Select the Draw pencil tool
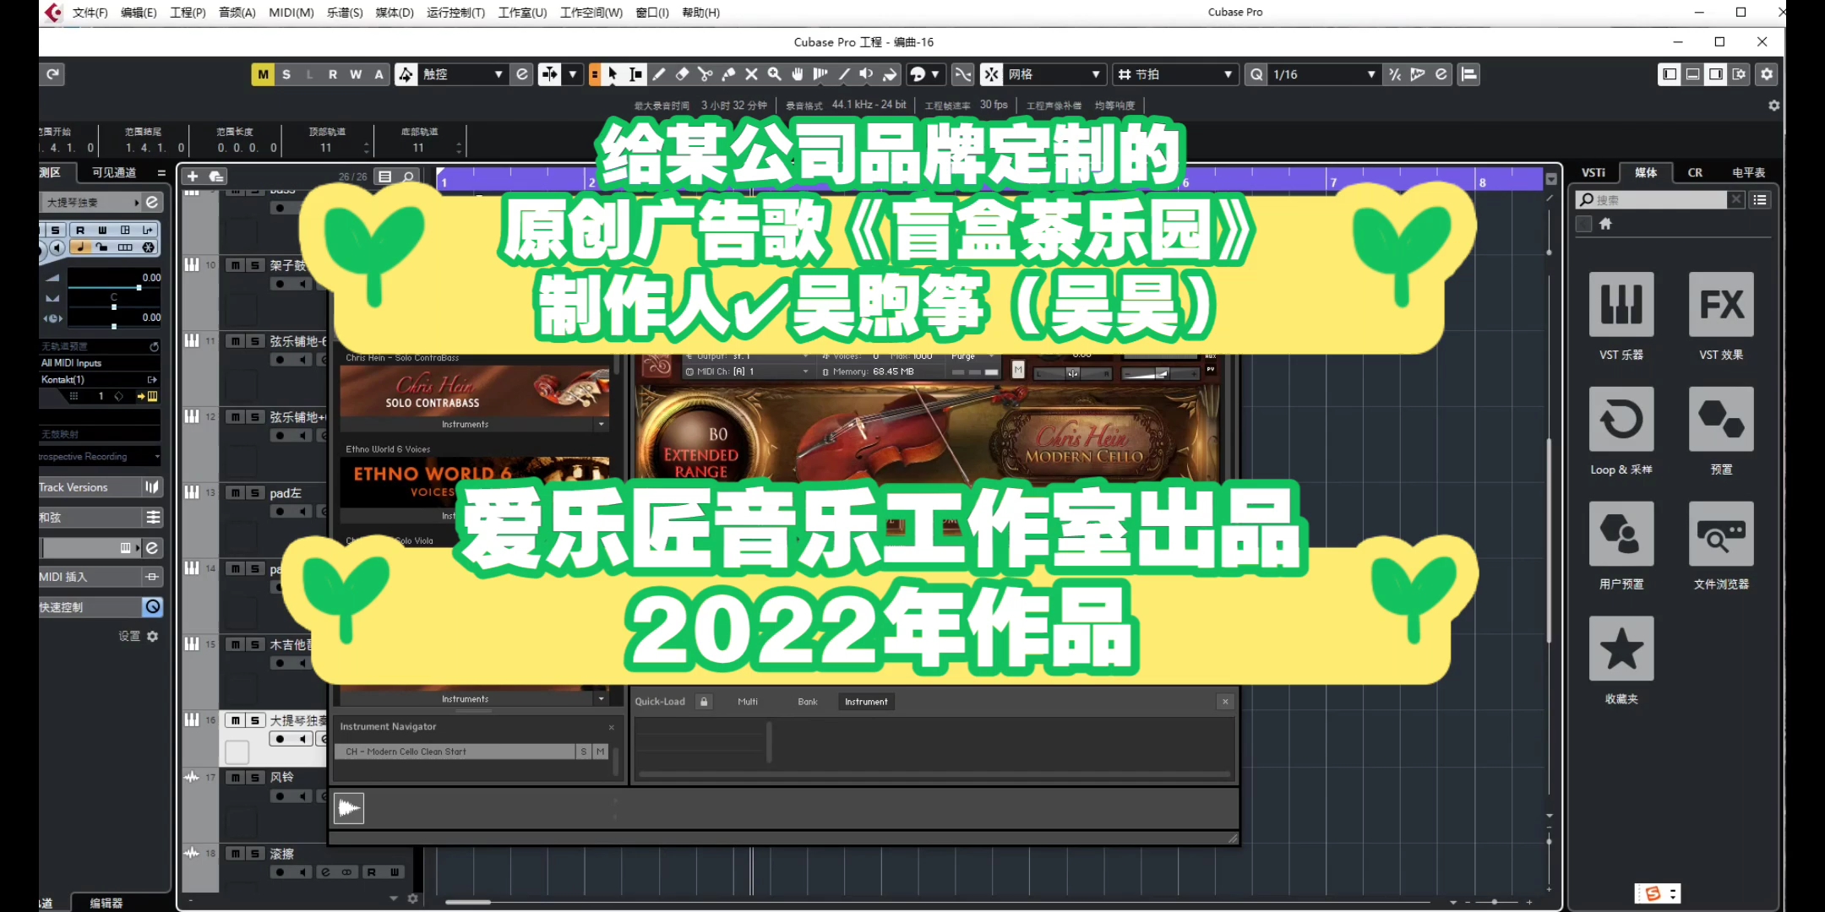 [x=659, y=74]
